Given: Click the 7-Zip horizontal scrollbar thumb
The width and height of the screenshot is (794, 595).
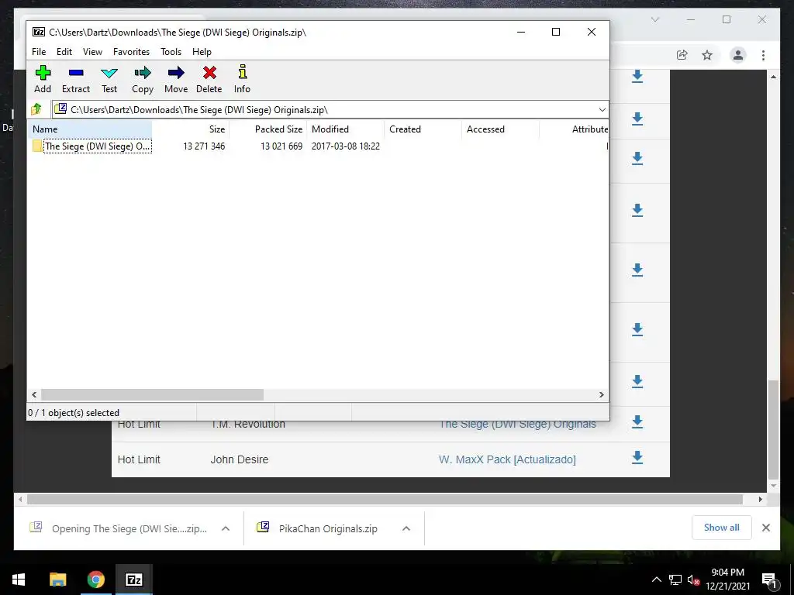Looking at the screenshot, I should click(152, 394).
